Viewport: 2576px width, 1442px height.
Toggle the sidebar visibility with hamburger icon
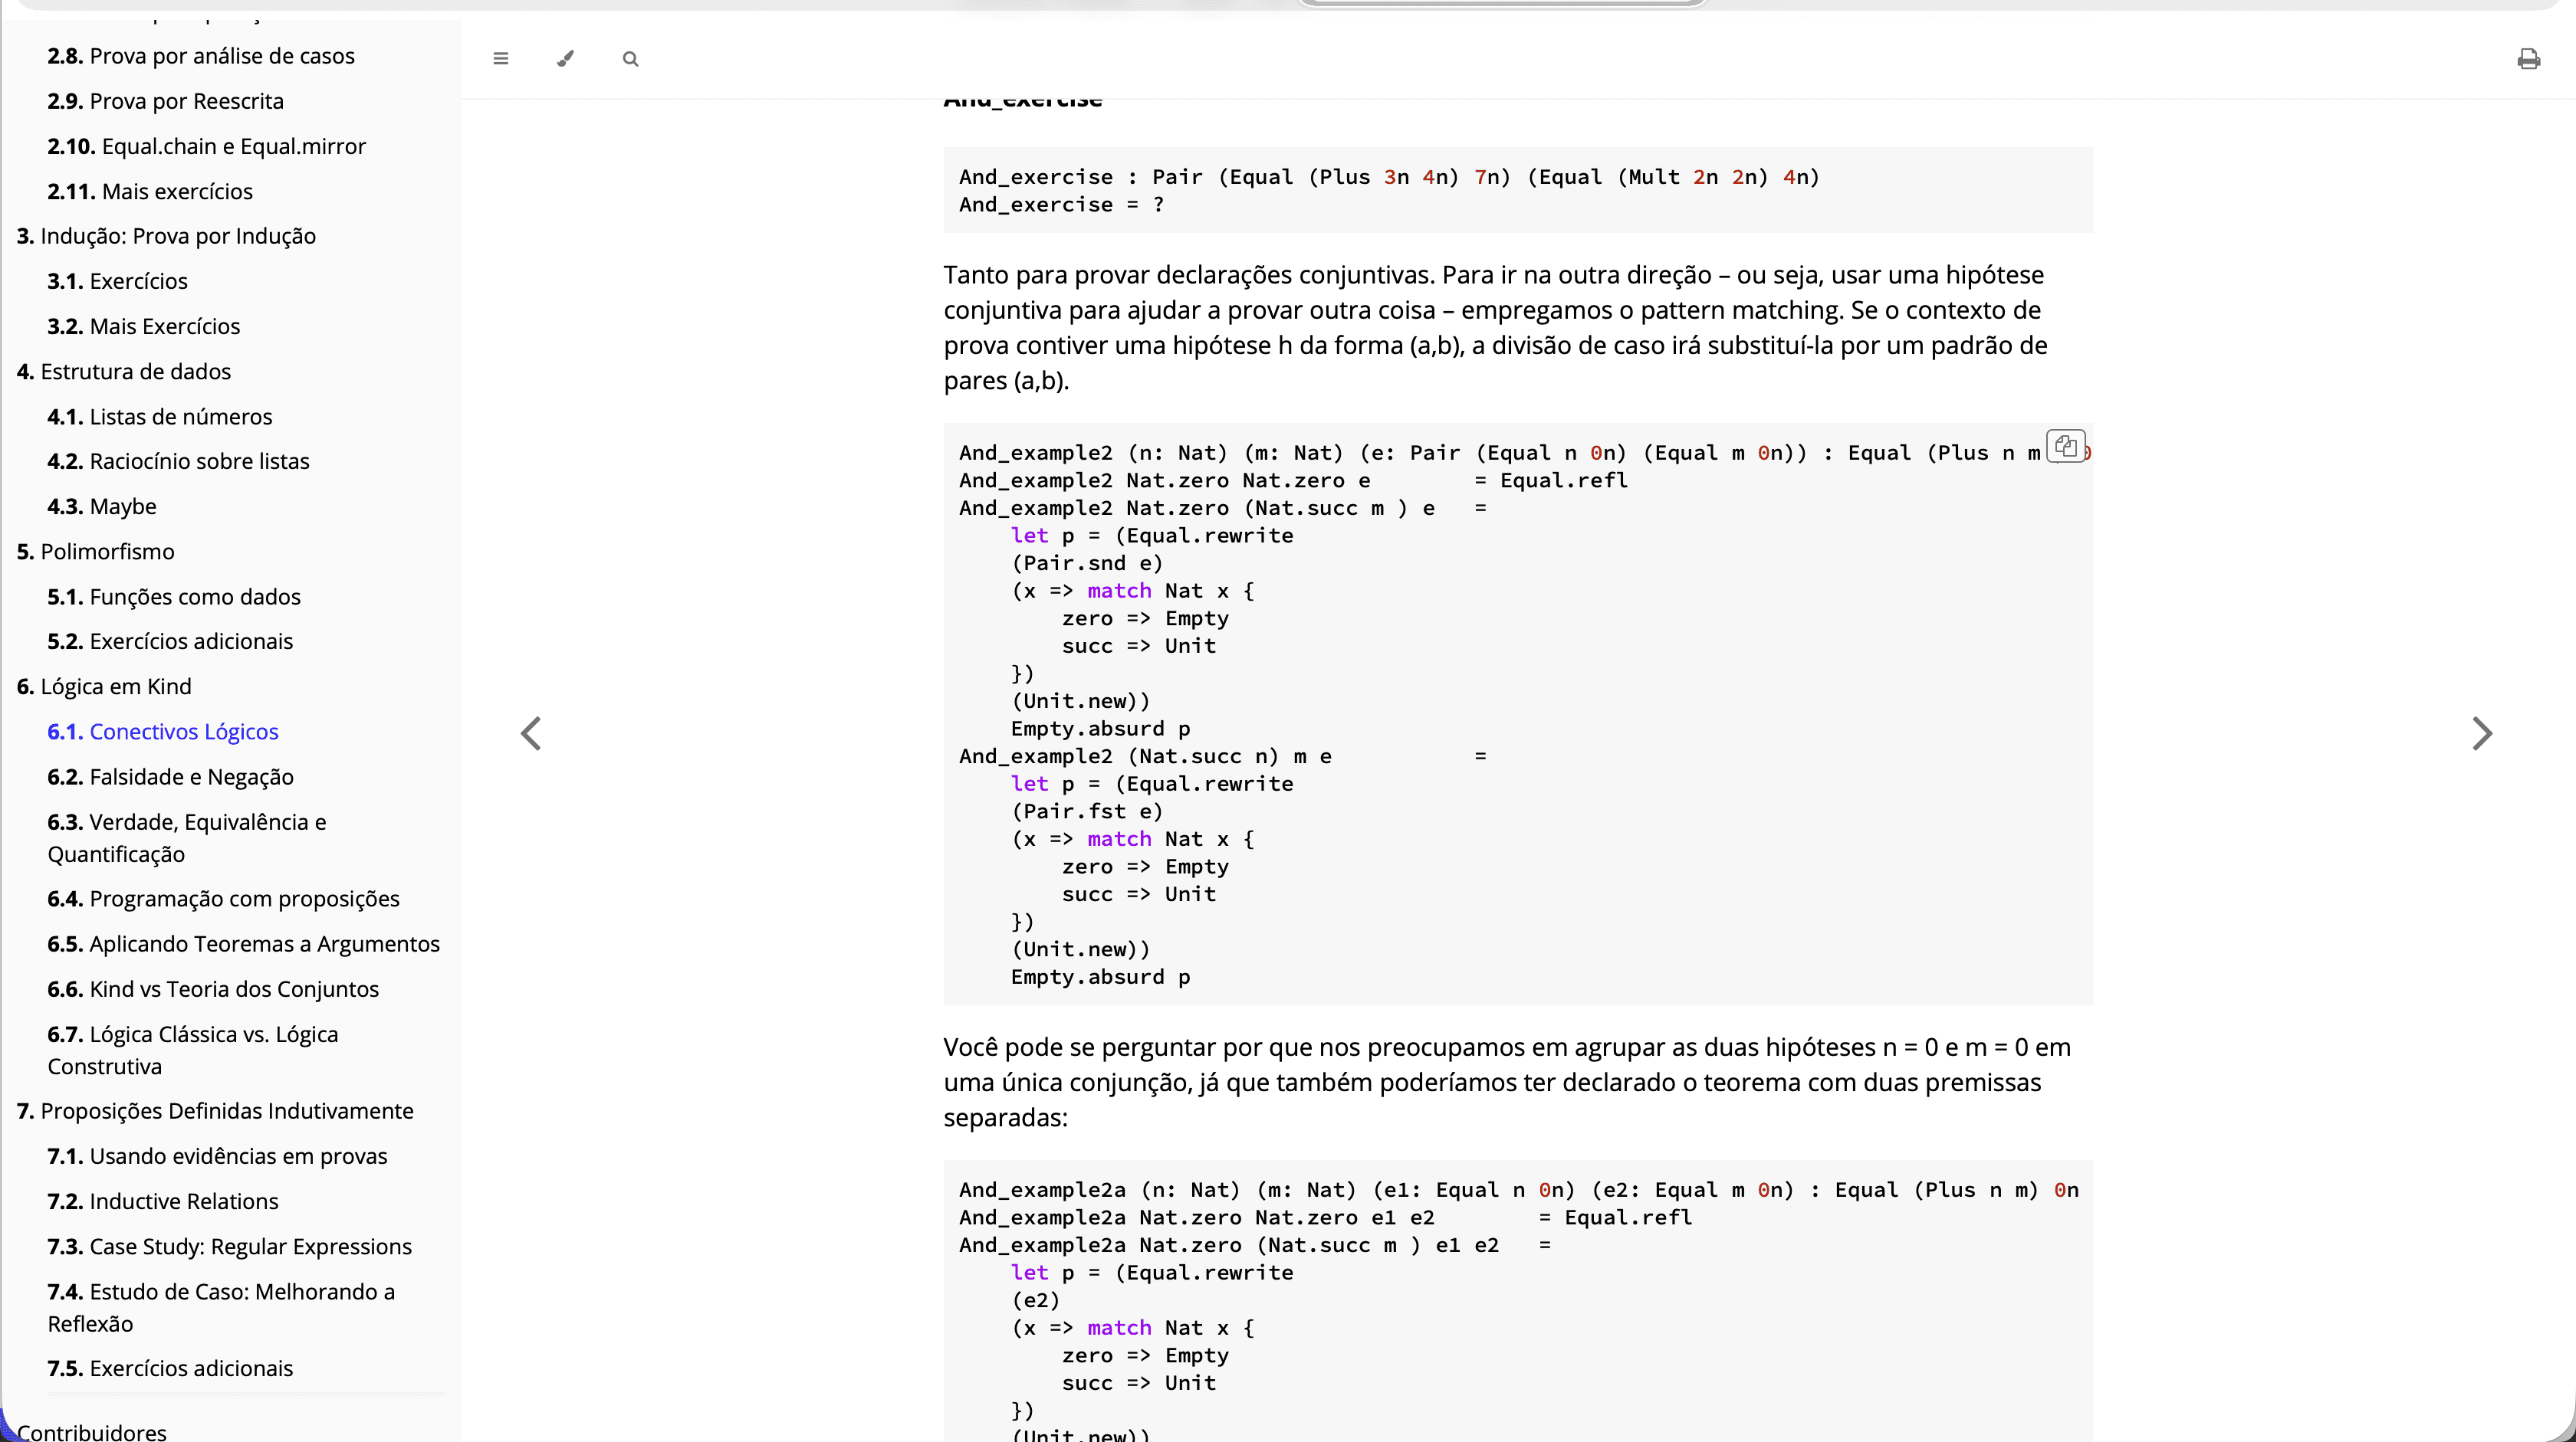coord(501,59)
